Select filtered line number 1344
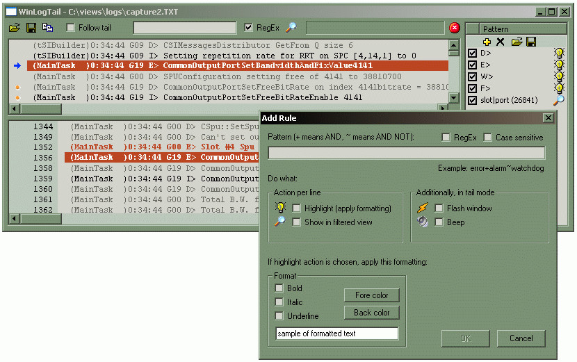577x362 pixels. pyautogui.click(x=162, y=126)
